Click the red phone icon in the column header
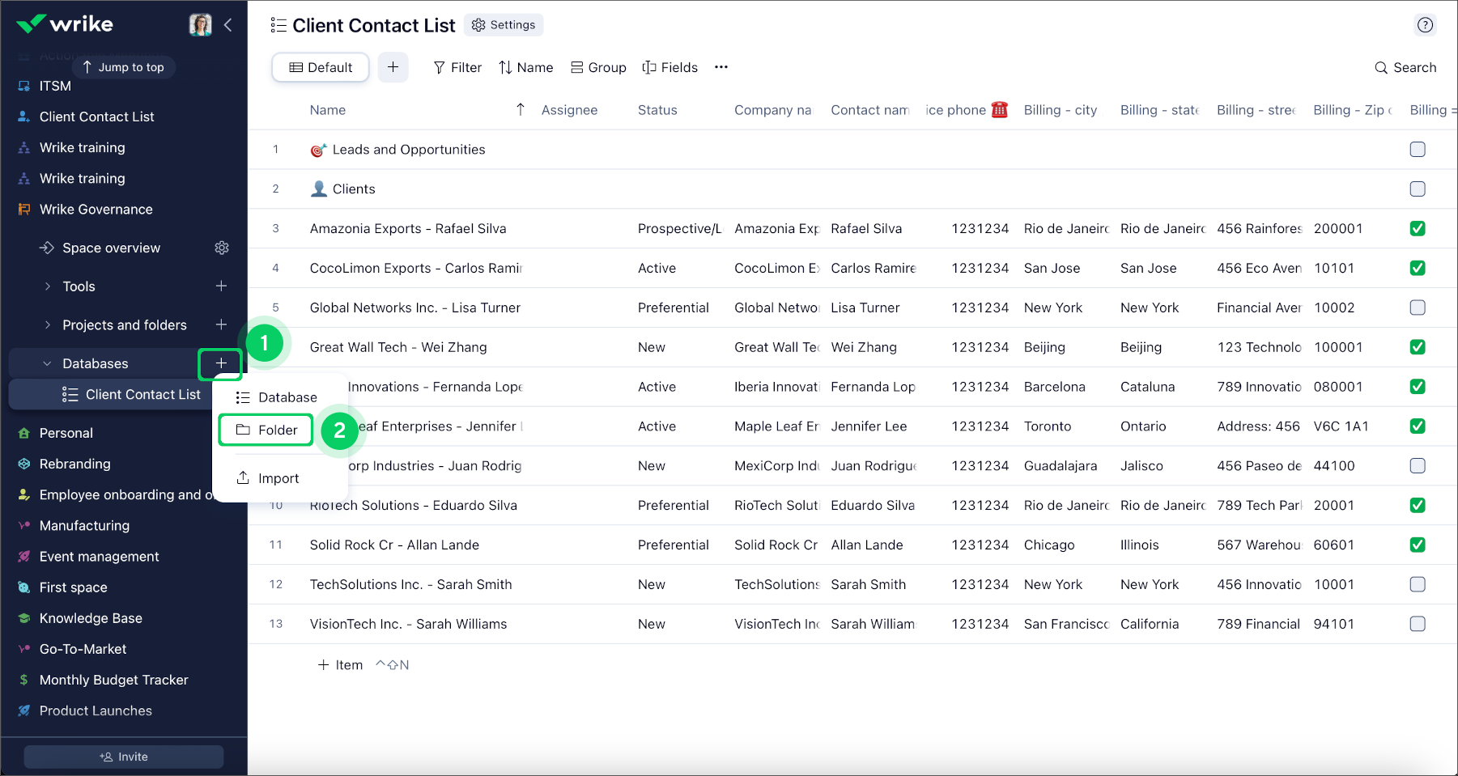The width and height of the screenshot is (1458, 776). tap(1000, 109)
